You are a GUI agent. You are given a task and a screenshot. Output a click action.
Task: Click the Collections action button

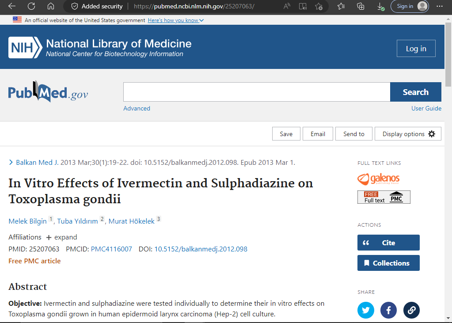388,263
